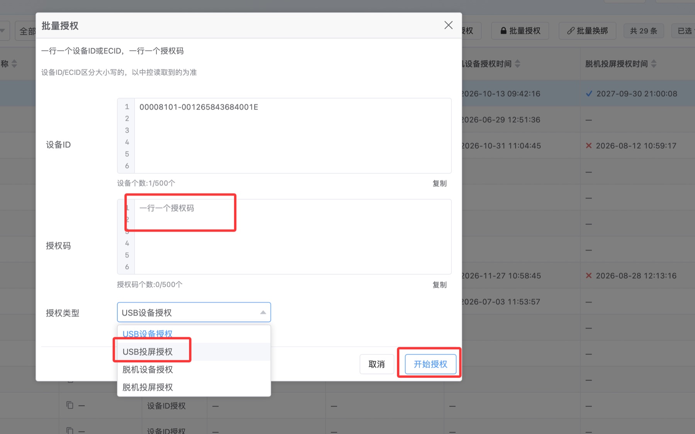Click the date cell 2026-06-29 12:51:36

[x=501, y=120]
